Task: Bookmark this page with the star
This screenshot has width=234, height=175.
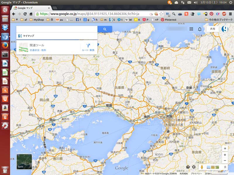Action: point(161,14)
